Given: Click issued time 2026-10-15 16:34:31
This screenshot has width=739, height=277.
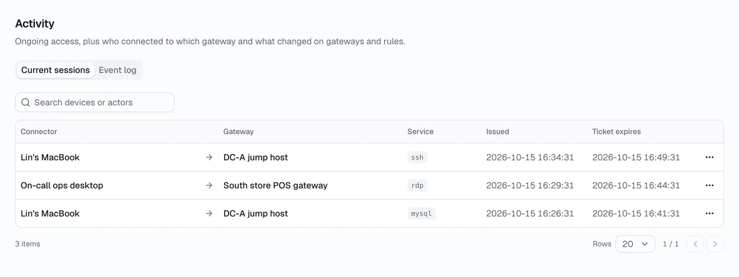Looking at the screenshot, I should click(x=530, y=157).
